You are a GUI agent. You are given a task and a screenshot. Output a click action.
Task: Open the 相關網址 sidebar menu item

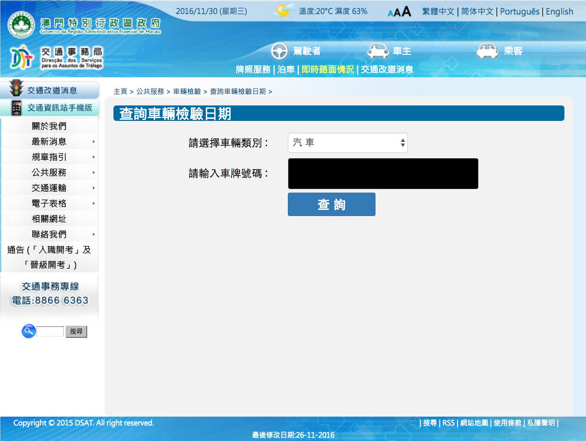tap(49, 219)
